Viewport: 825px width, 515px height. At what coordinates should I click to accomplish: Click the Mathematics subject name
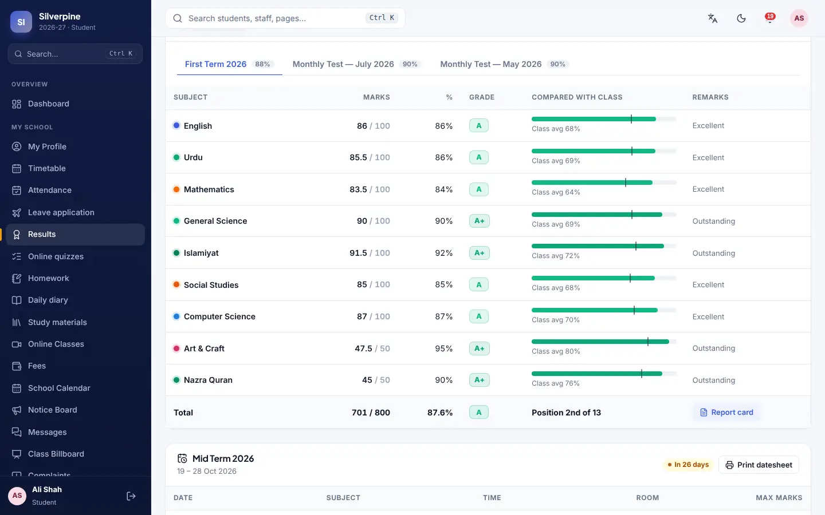209,189
